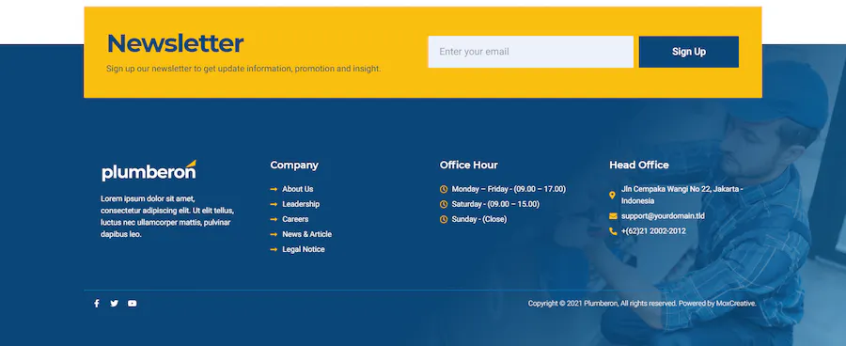846x346 pixels.
Task: Click the Plumberon logo
Action: click(149, 170)
